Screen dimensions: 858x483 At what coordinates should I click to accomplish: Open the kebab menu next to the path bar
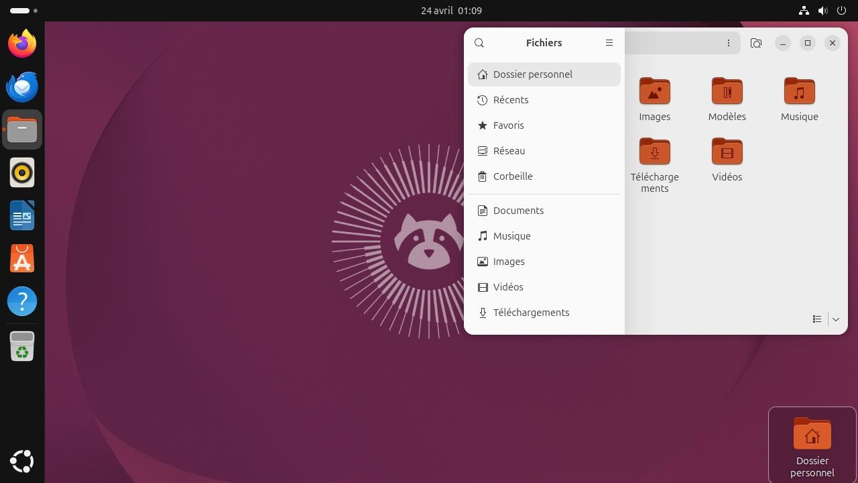point(728,42)
